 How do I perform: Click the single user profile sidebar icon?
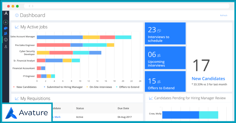6,47
